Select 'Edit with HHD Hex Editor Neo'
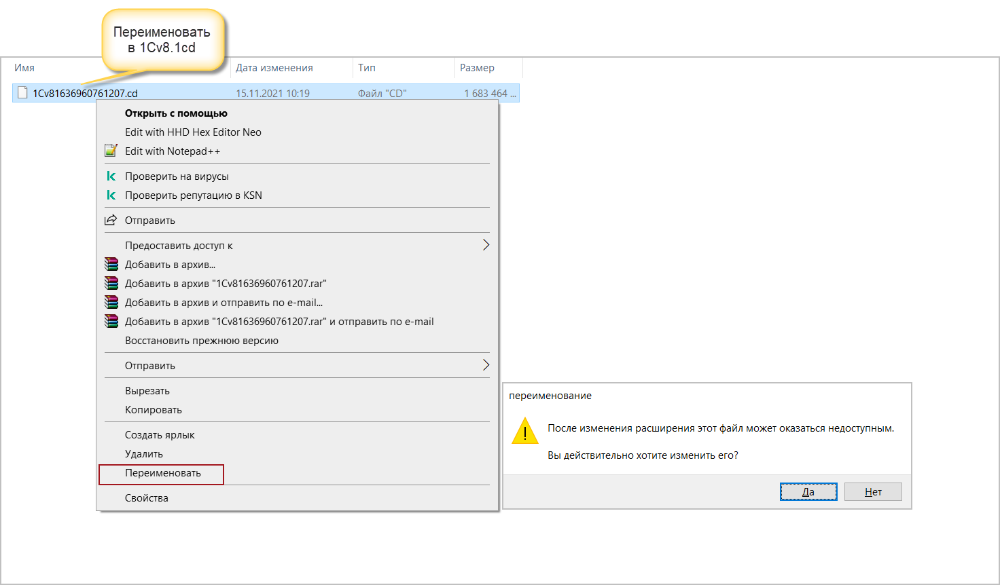The height and width of the screenshot is (585, 1000). [x=193, y=132]
